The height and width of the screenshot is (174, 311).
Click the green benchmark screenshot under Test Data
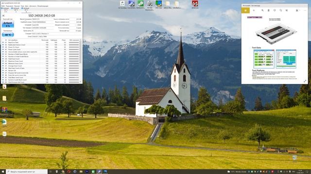point(264,59)
